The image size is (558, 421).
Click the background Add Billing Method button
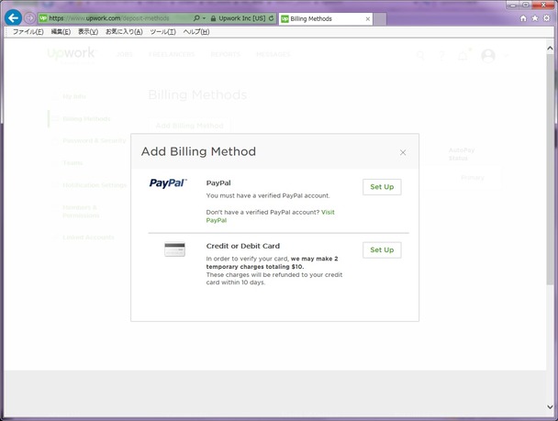pyautogui.click(x=189, y=126)
